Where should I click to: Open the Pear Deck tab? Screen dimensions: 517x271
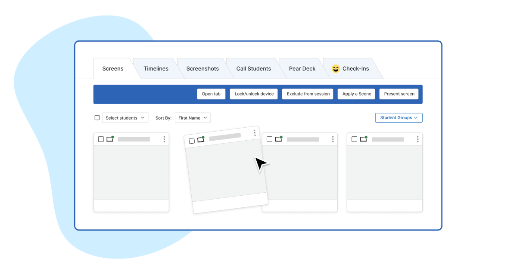[x=302, y=68]
